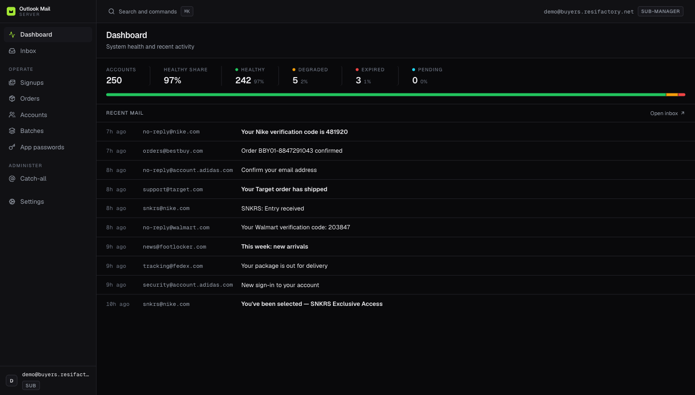Click the Batches layers icon
695x395 pixels.
(12, 131)
